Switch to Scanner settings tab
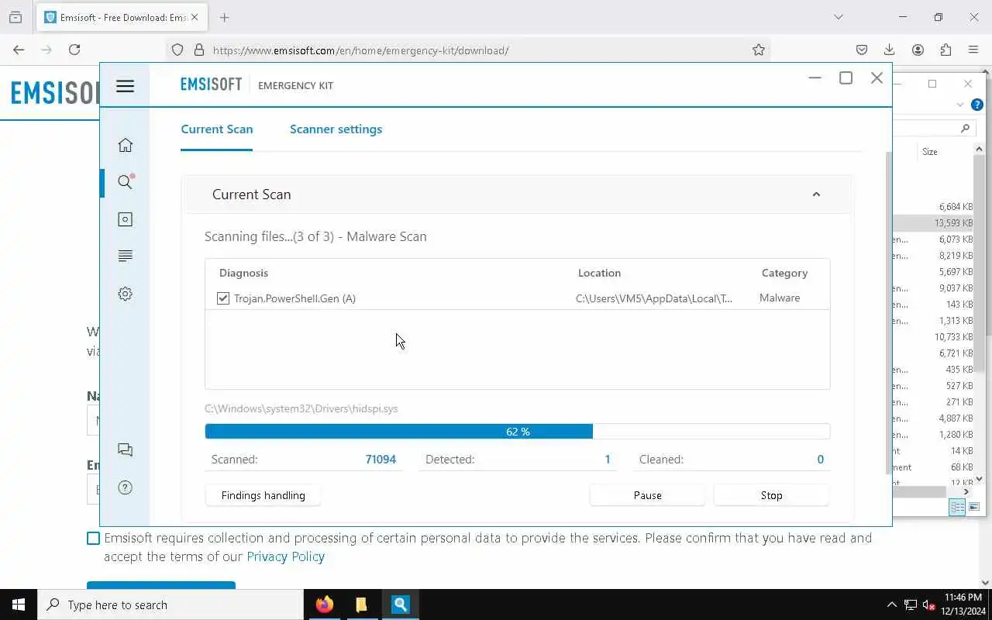 pos(336,129)
